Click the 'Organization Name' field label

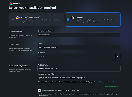tap(45, 31)
